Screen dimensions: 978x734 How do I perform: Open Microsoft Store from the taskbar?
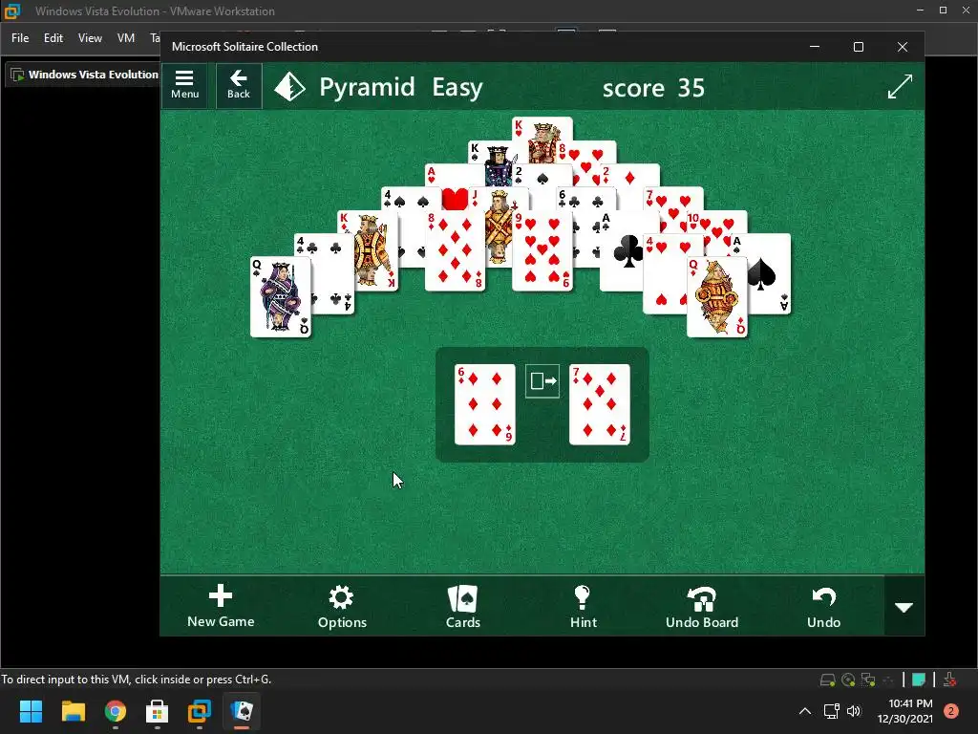[158, 711]
